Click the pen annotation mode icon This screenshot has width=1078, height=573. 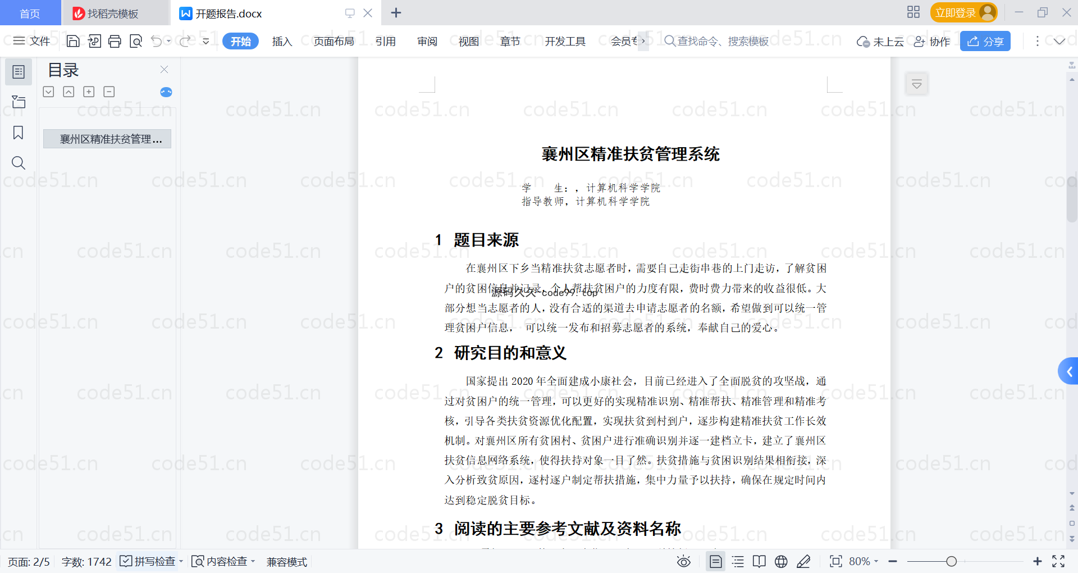click(803, 561)
